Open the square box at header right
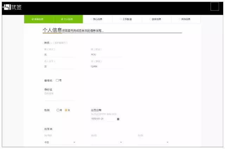Viewport: 225px width, 149px height. 215,6
